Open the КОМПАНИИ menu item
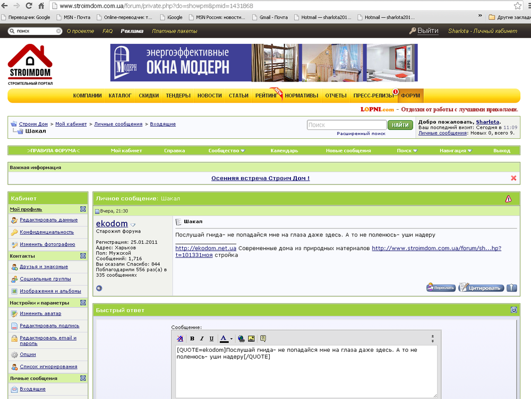The image size is (531, 399). point(88,95)
